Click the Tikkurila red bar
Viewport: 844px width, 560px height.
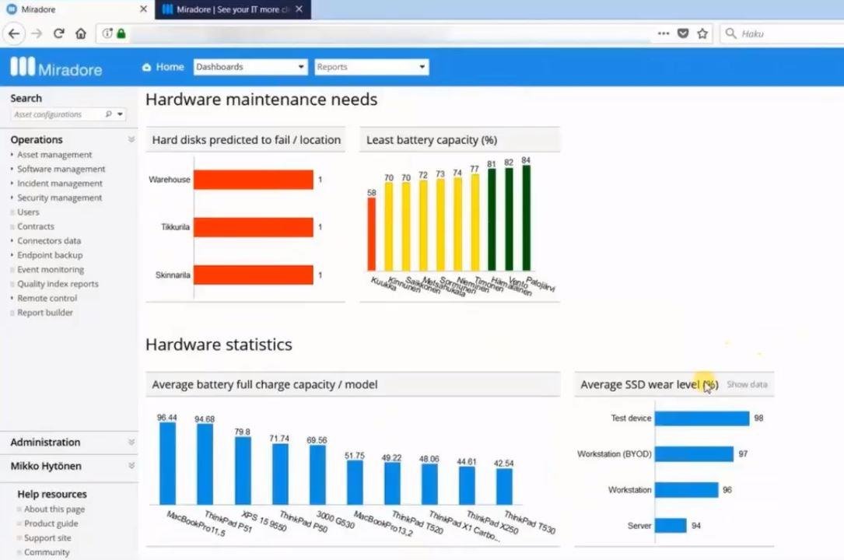click(254, 227)
